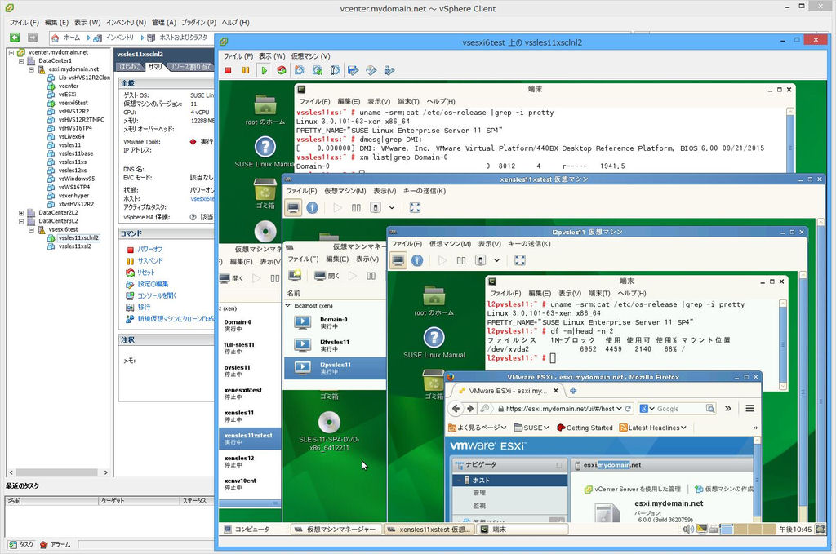Click the ESXi page scrollbar in Firefox

[x=757, y=479]
